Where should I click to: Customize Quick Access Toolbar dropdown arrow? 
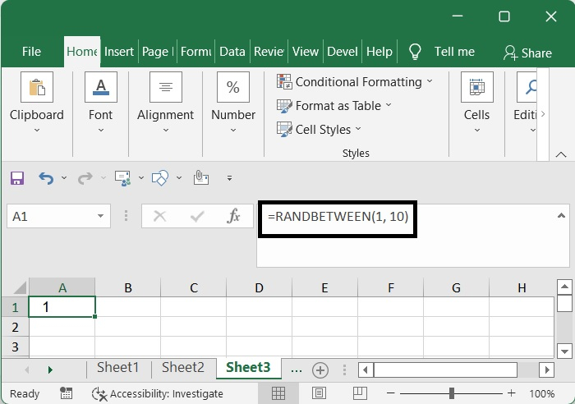click(x=230, y=177)
